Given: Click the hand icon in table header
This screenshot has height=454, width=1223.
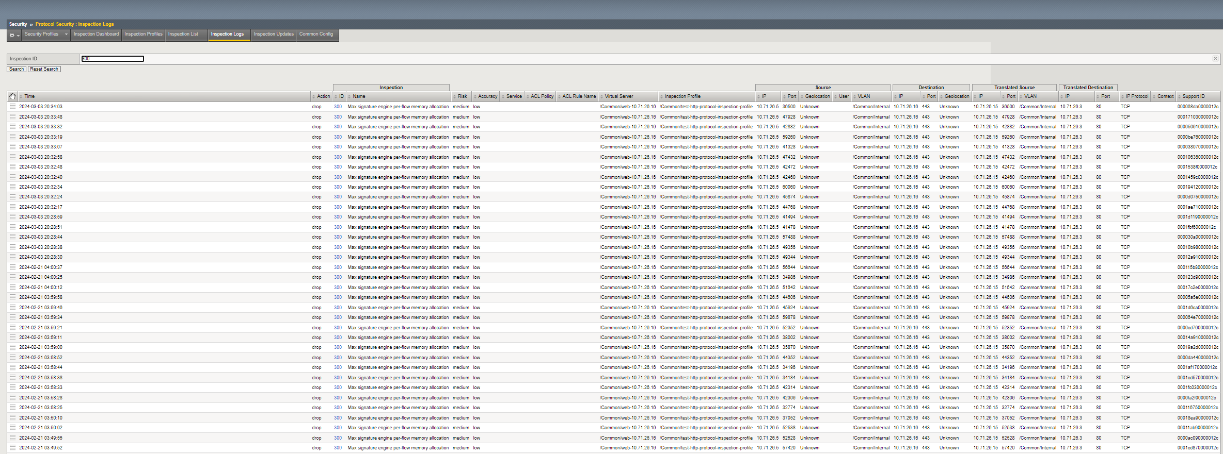Looking at the screenshot, I should [x=12, y=96].
